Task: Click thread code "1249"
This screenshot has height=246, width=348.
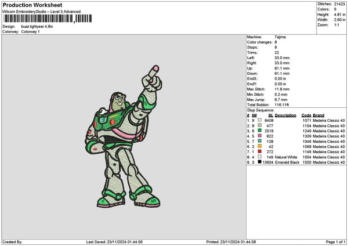Action: coord(307,131)
